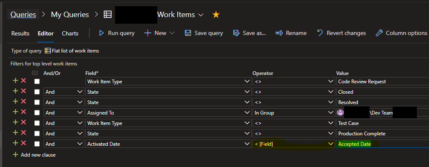
Task: Click the Run query play icon
Action: click(101, 33)
